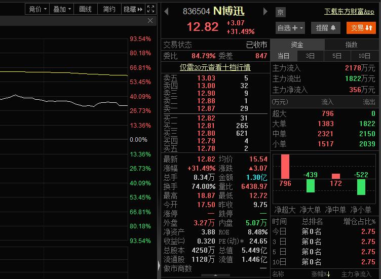Click 买一 price 12.82
This screenshot has height=279, width=381.
click(206, 118)
